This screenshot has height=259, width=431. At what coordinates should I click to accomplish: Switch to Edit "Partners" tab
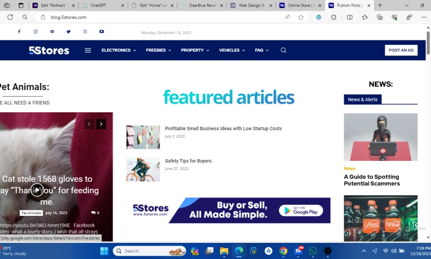(x=53, y=5)
